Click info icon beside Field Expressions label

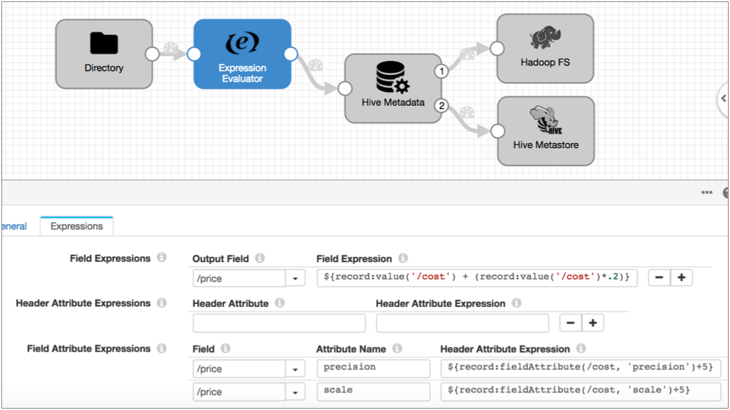pyautogui.click(x=162, y=258)
